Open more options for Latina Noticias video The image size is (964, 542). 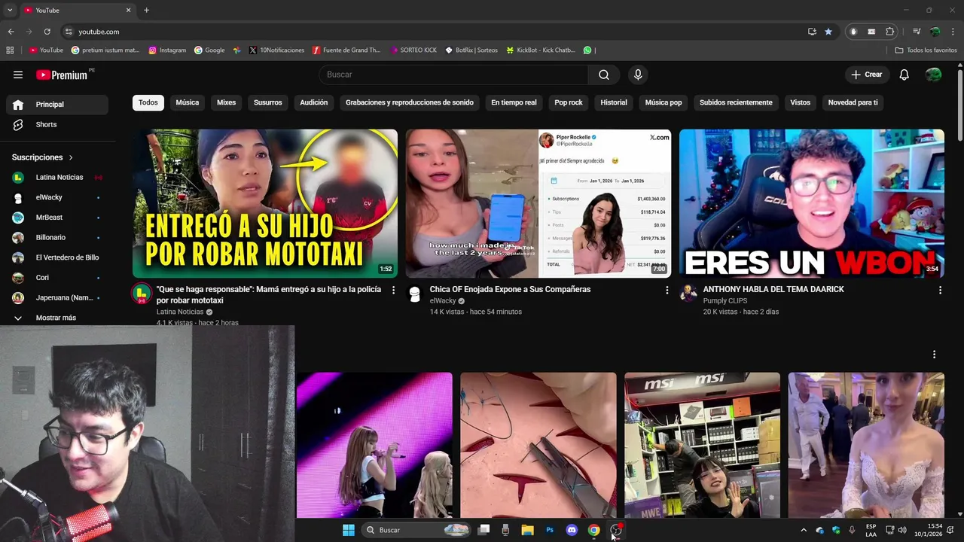[x=393, y=290]
